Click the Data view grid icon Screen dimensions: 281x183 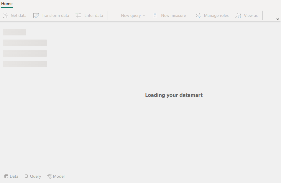pyautogui.click(x=6, y=176)
